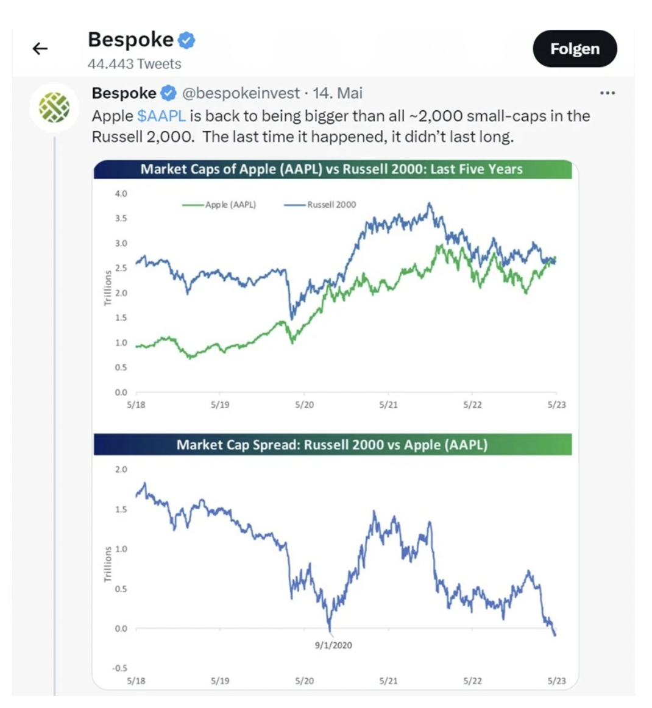Click the verified badge beside header Bespoke
Image resolution: width=652 pixels, height=708 pixels.
coord(186,40)
